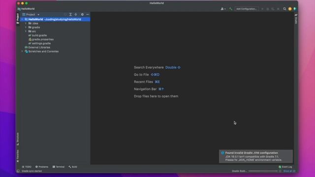Click the disabled Stop square icon
315x177 pixels.
coord(278,9)
